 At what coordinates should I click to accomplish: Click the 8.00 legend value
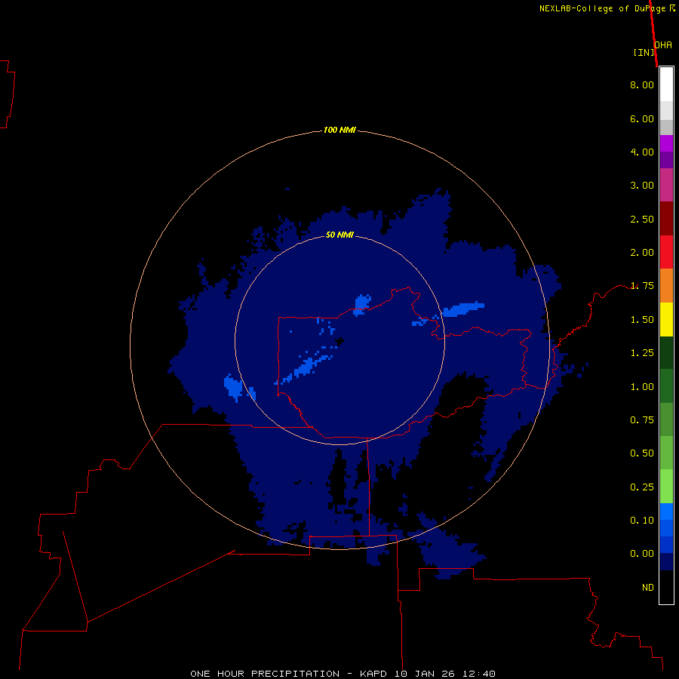coord(642,84)
